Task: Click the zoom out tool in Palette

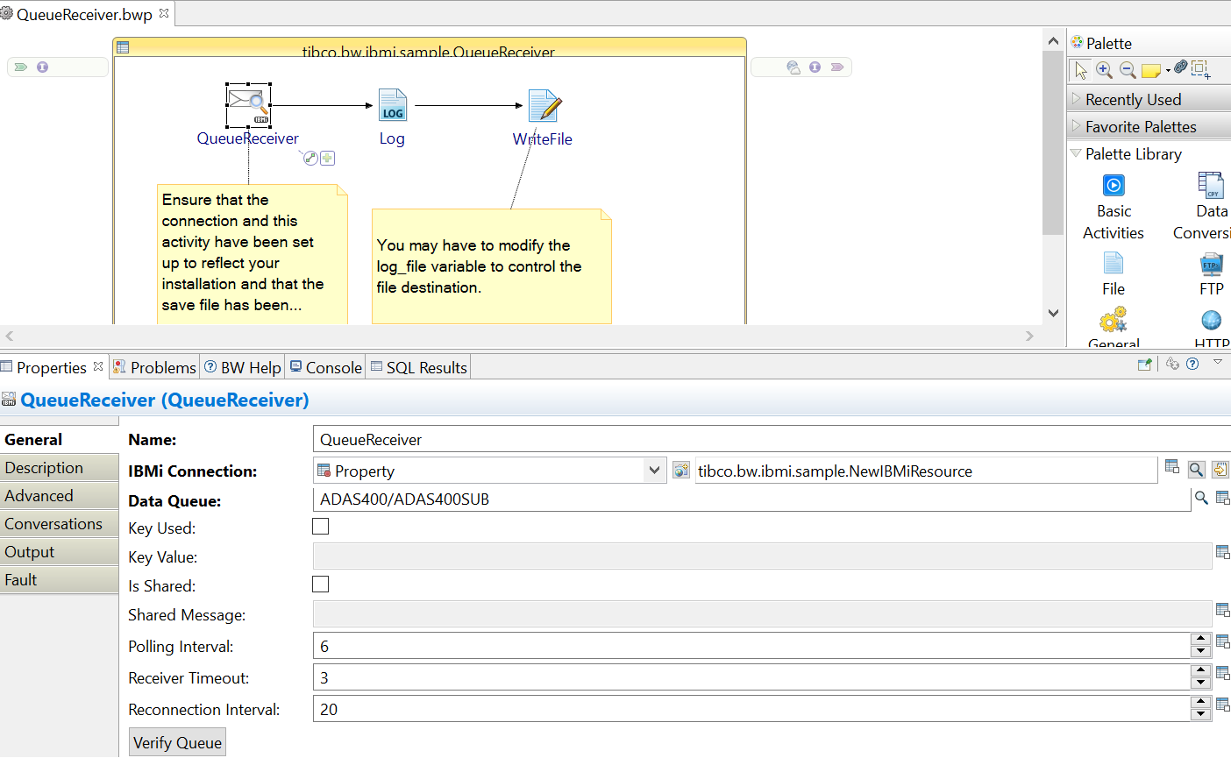Action: [x=1128, y=70]
